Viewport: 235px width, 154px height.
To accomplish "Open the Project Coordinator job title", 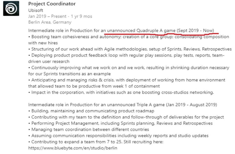I will tap(52, 4).
